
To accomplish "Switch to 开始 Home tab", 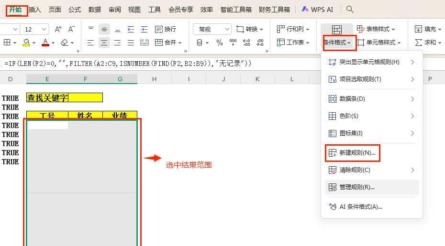I will (16, 10).
